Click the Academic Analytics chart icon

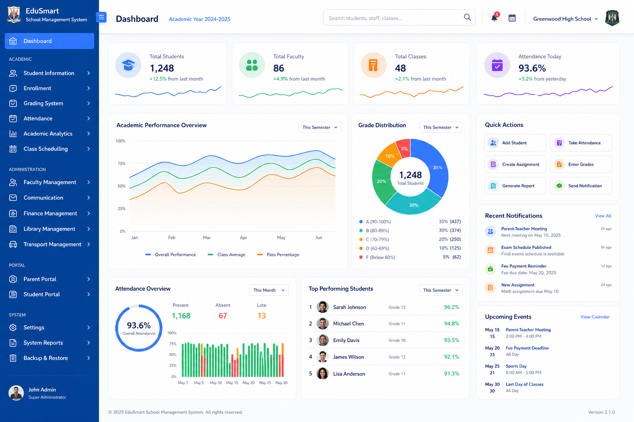(13, 134)
